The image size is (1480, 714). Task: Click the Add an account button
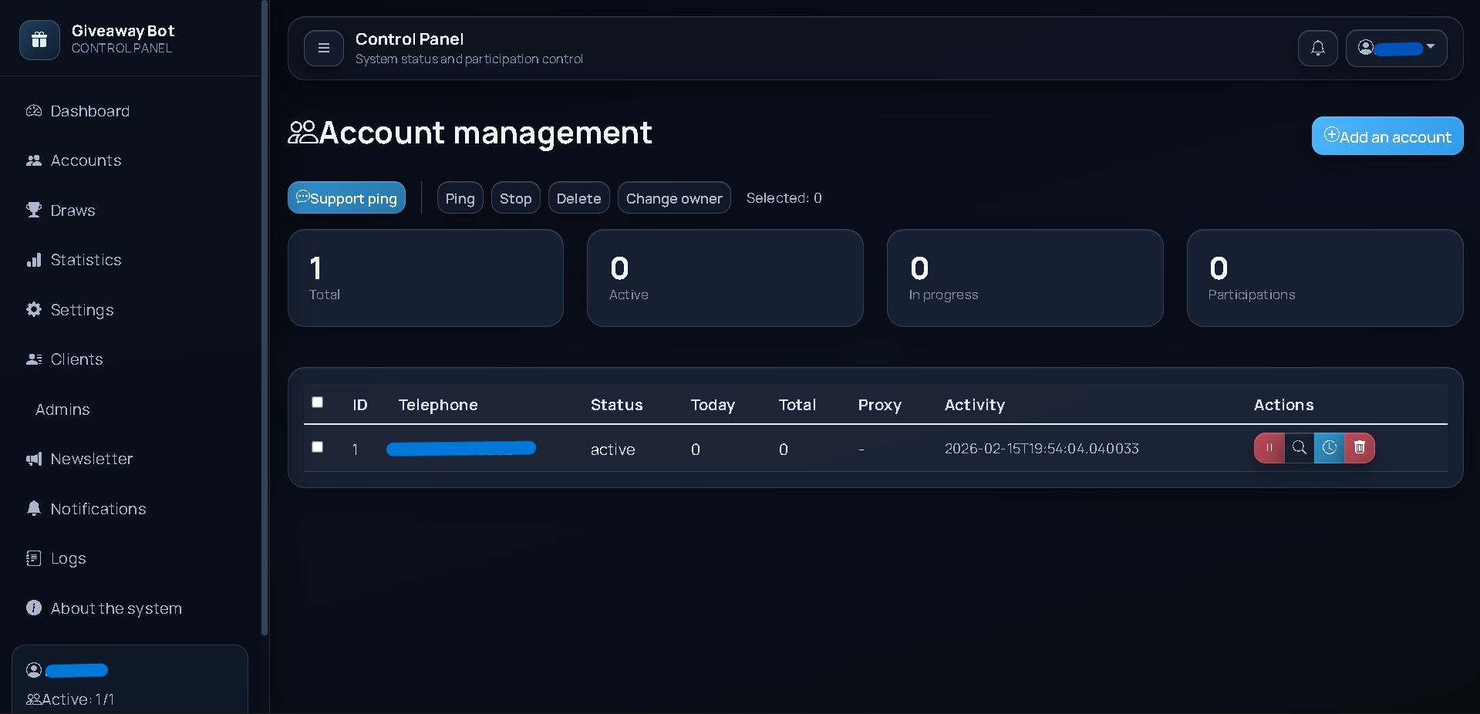click(1387, 136)
